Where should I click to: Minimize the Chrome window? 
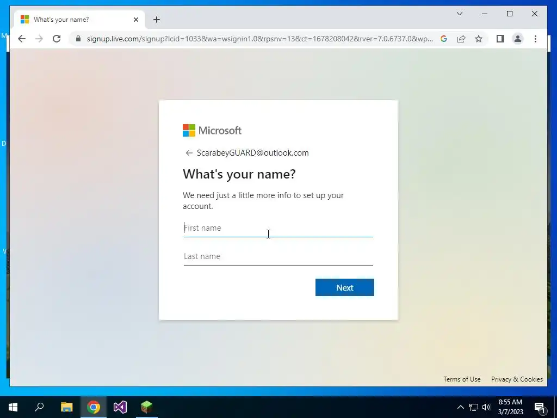pyautogui.click(x=485, y=14)
